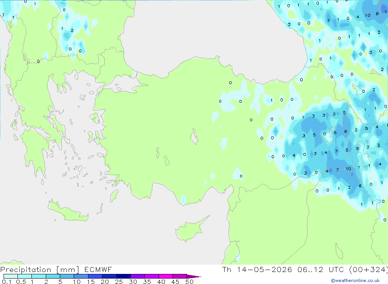Viewport: 388px width, 284px height.
Task: Click the "25" legend scale label
Action: click(119, 282)
